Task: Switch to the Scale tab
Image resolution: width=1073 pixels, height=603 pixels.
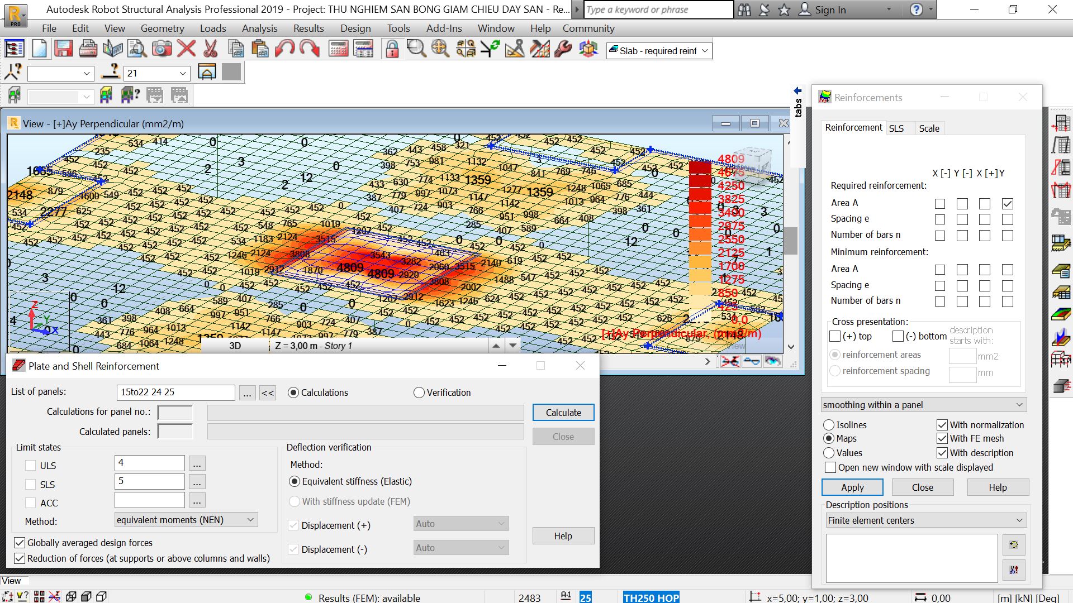Action: click(x=929, y=128)
